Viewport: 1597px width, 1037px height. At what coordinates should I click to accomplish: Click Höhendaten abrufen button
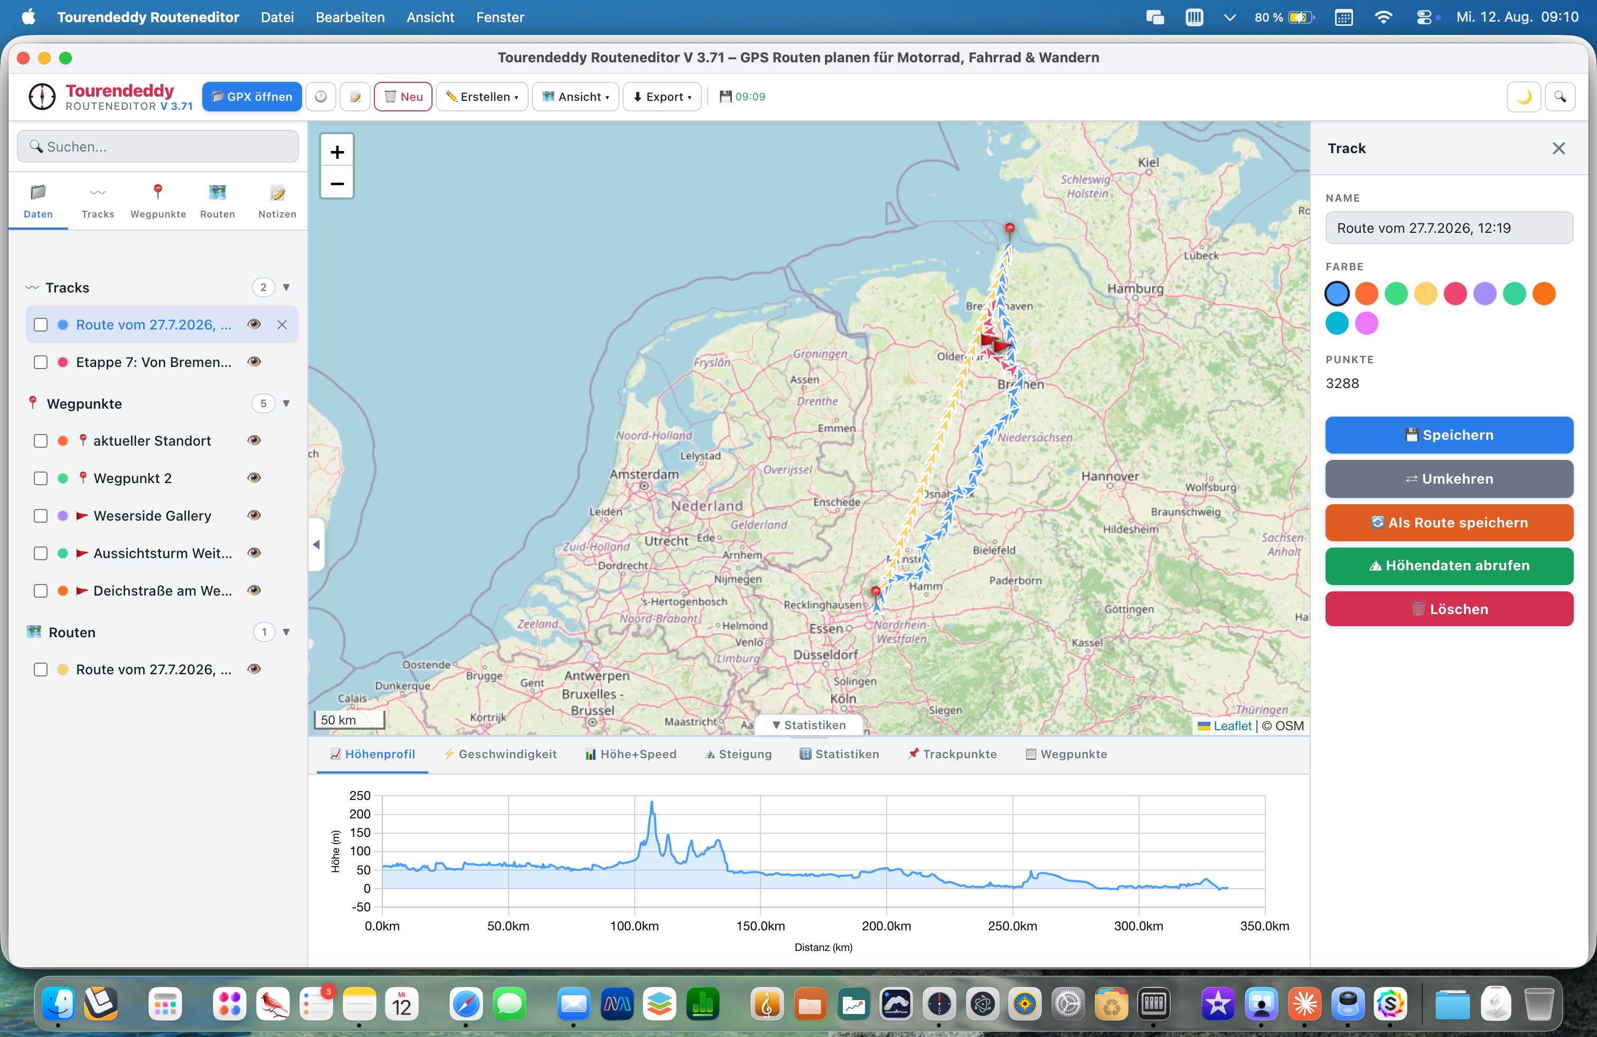pos(1449,565)
